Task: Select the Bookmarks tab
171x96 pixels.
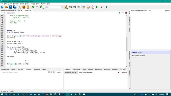Action: (x=107, y=69)
